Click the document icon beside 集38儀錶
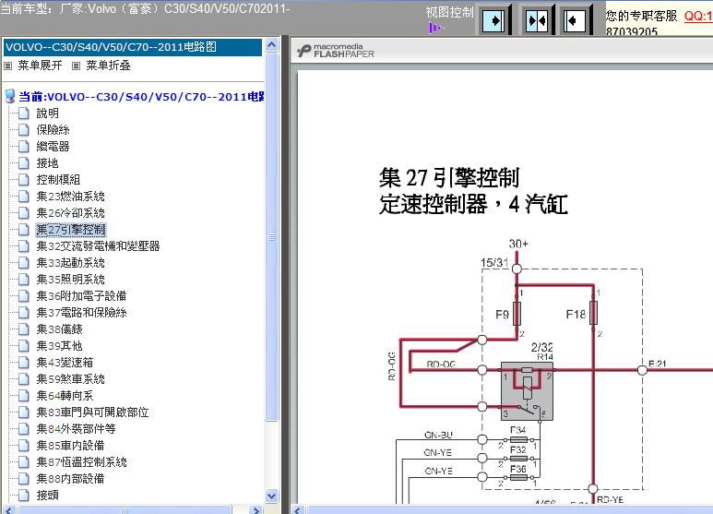The image size is (713, 514). point(24,329)
